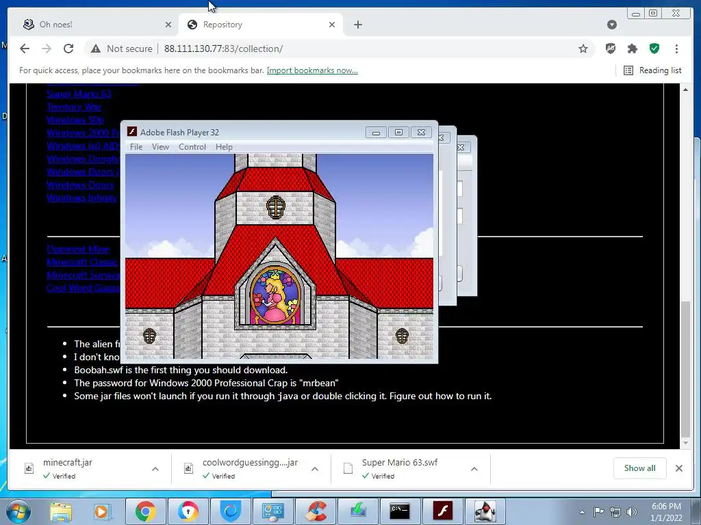Open the AdBlock extension icon
Viewport: 701px width, 525px height.
(x=611, y=49)
